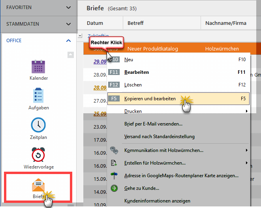Choose Versand nach Standardeinstellung
This screenshot has height=208, width=261.
pyautogui.click(x=178, y=137)
